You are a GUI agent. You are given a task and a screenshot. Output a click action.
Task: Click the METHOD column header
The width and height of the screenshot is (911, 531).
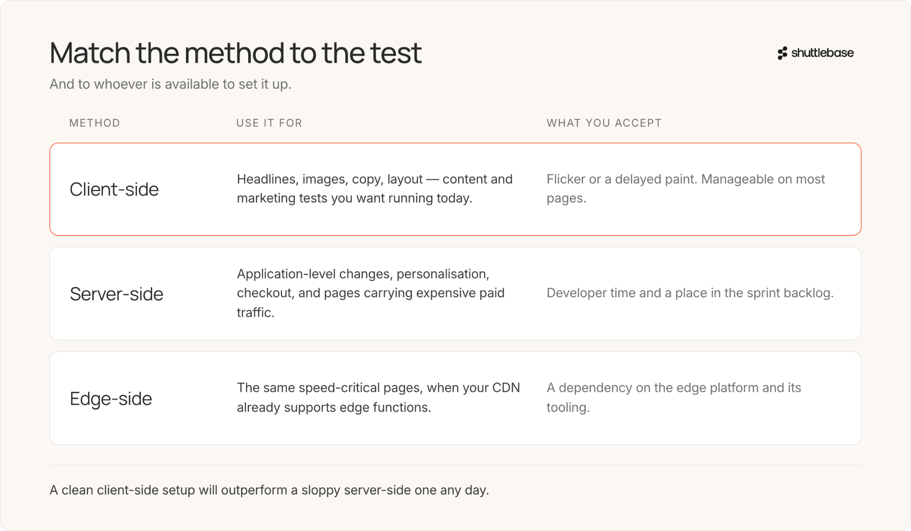tap(95, 123)
